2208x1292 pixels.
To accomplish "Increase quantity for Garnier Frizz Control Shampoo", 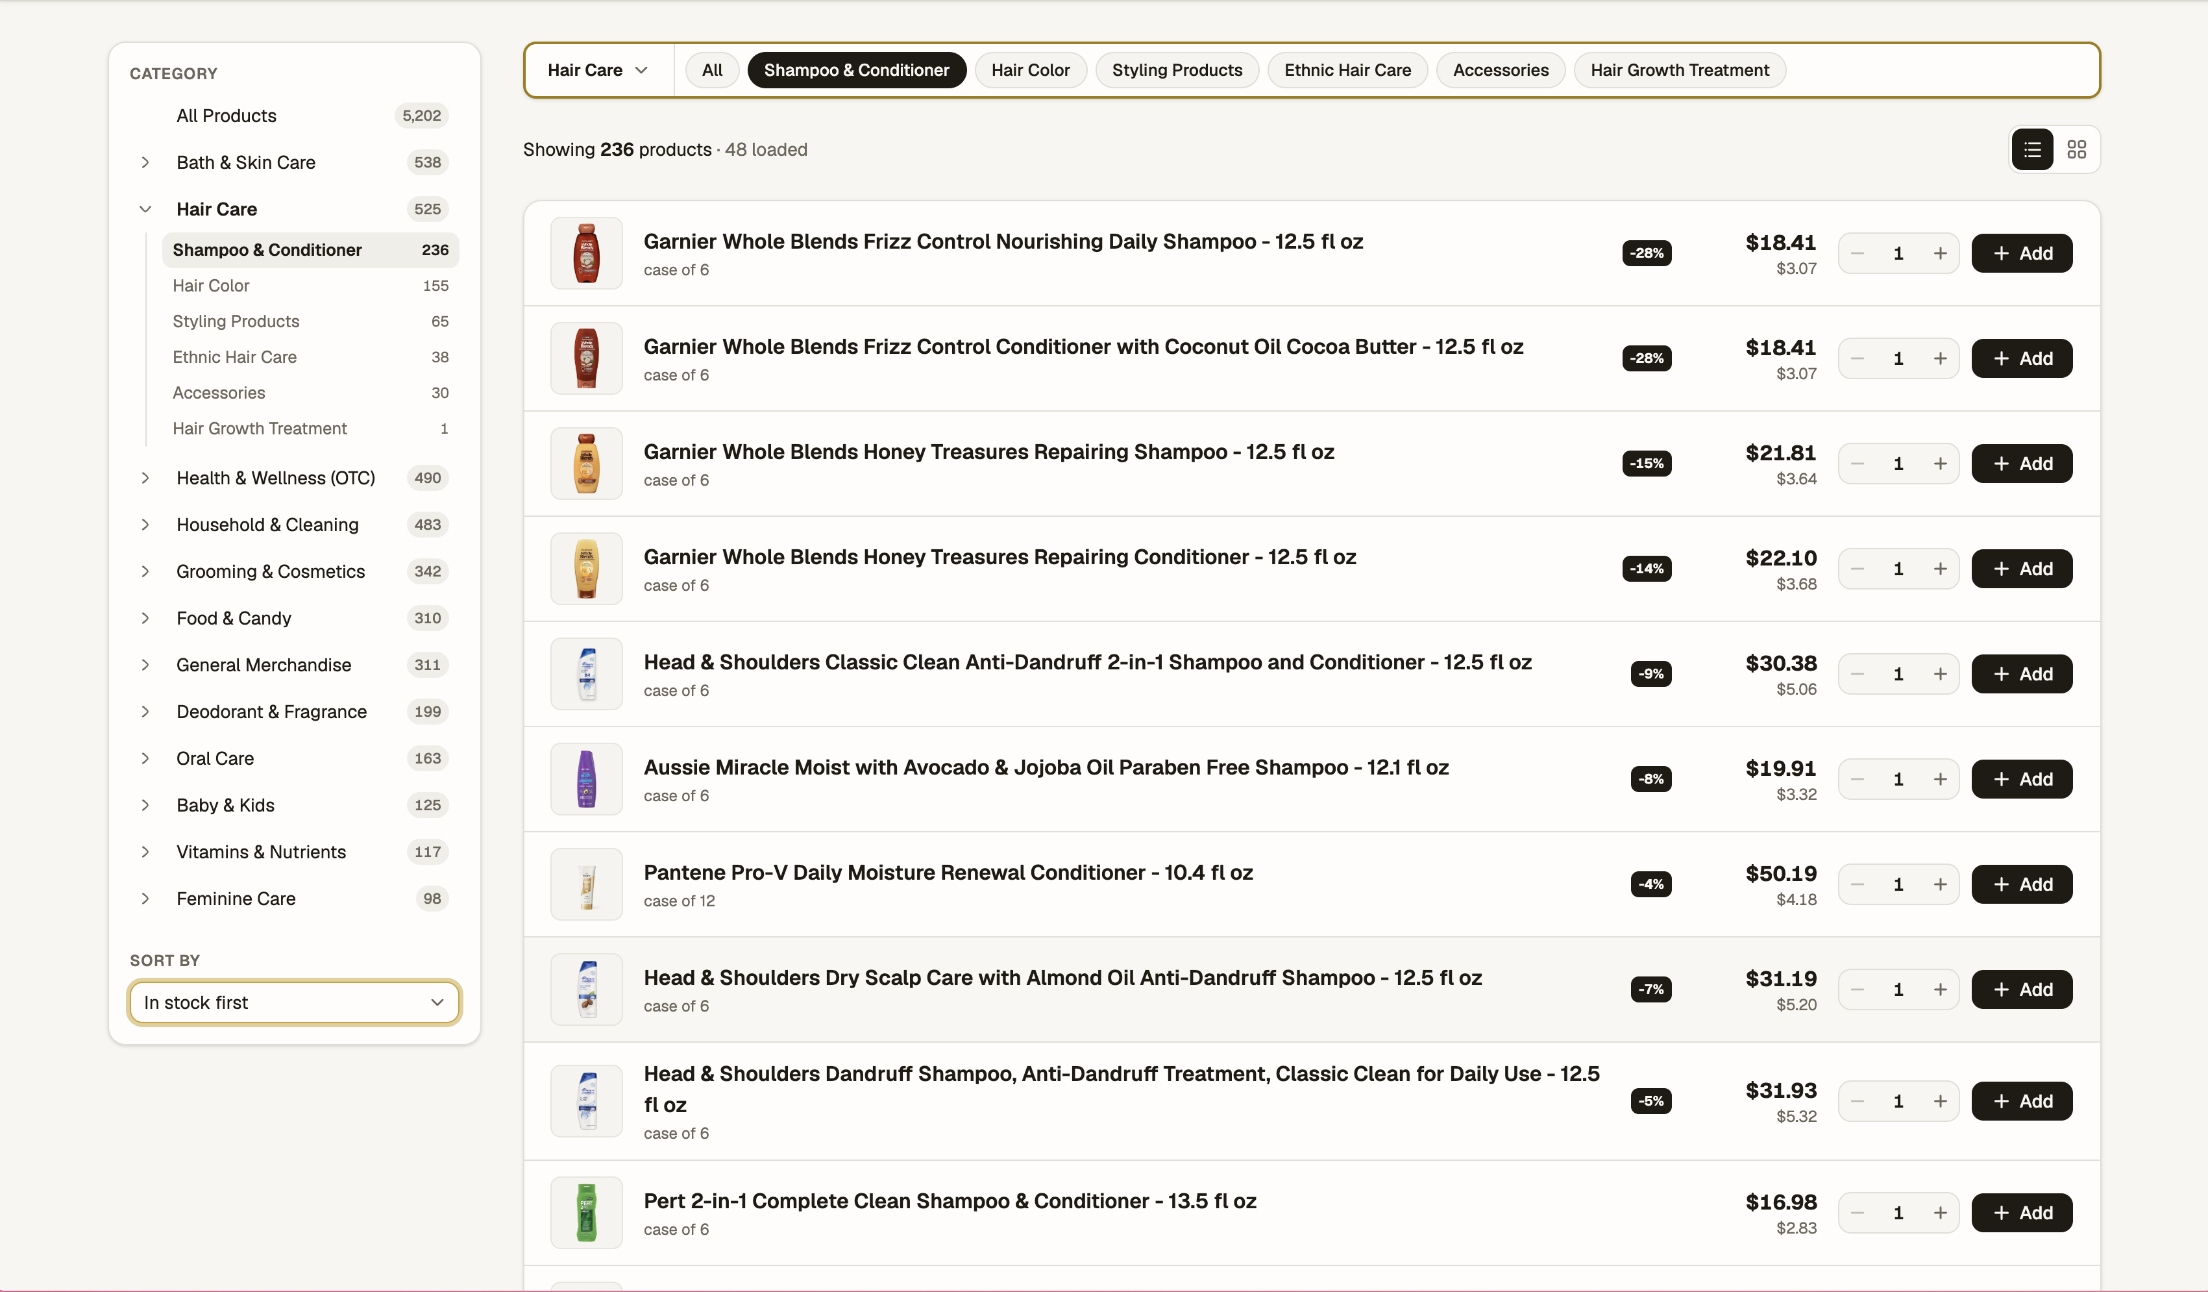I will [1940, 253].
